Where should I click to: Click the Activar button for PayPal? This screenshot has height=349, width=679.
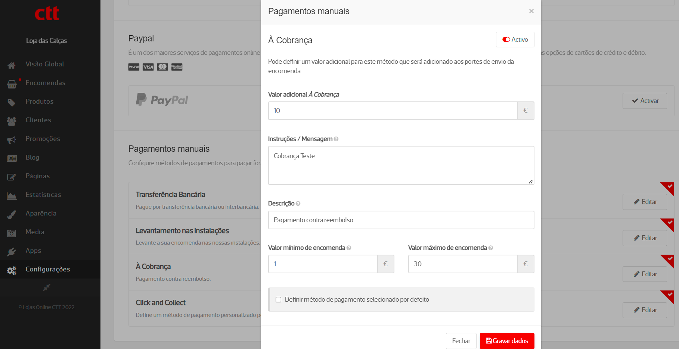point(644,101)
